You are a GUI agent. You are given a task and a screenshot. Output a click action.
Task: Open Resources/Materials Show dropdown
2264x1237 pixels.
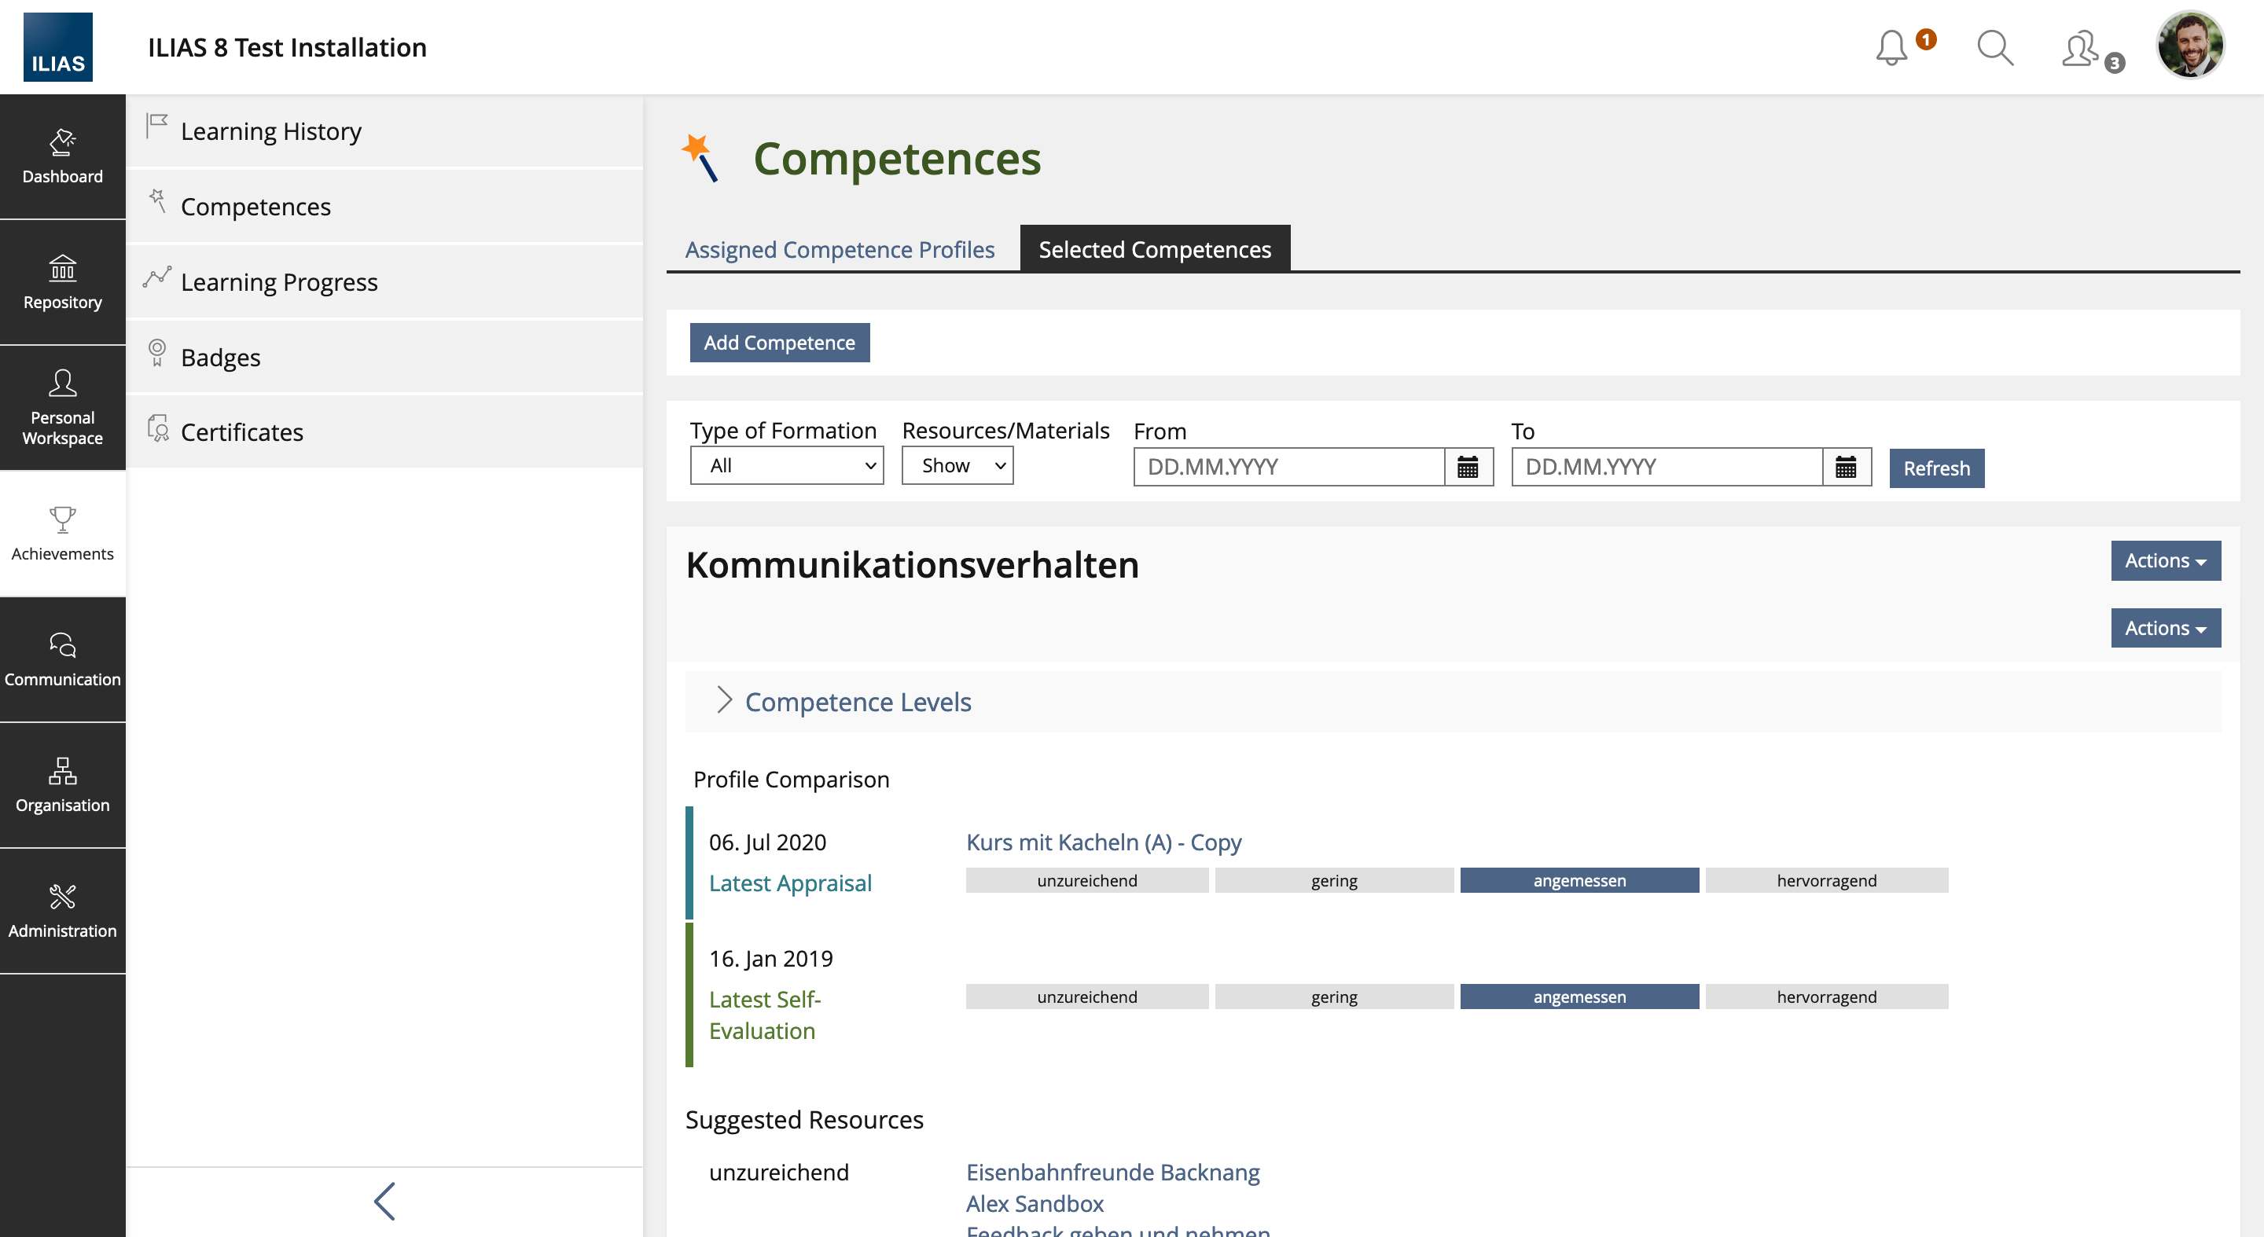[x=956, y=465]
